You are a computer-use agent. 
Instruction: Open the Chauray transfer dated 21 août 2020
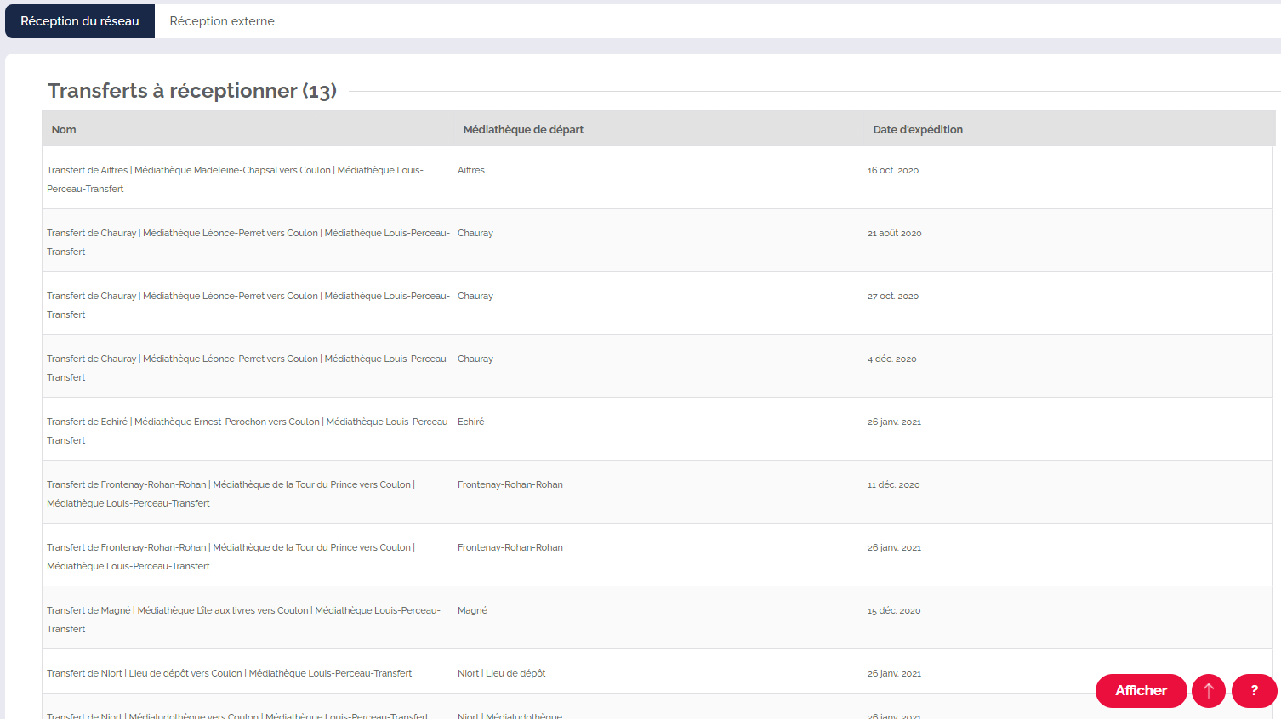pyautogui.click(x=248, y=242)
